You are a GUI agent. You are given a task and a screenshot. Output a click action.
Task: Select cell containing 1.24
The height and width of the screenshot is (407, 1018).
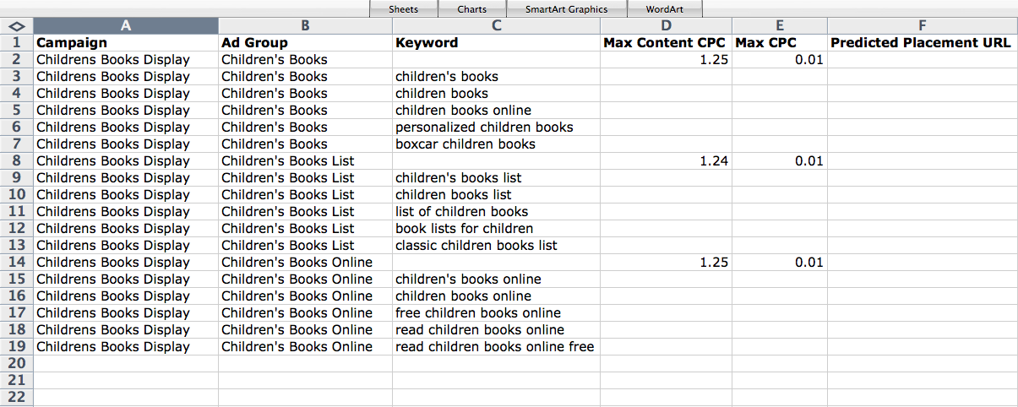[x=666, y=160]
